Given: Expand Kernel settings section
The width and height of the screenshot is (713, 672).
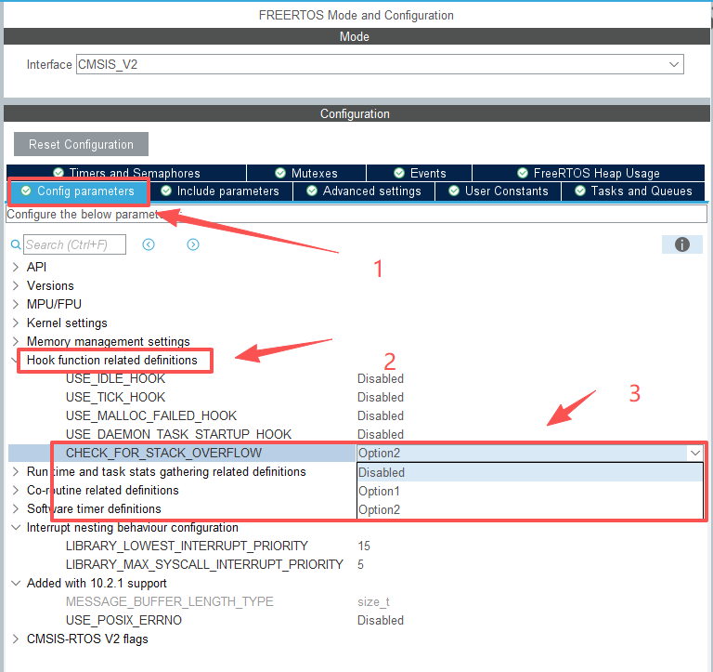Looking at the screenshot, I should pyautogui.click(x=16, y=323).
